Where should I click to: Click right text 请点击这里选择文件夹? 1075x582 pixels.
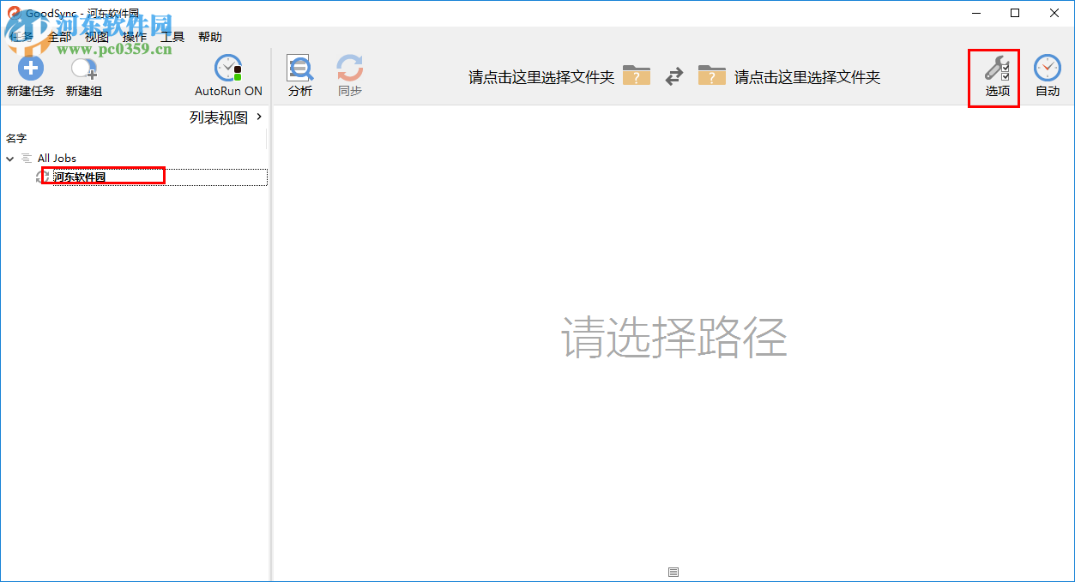pos(807,77)
